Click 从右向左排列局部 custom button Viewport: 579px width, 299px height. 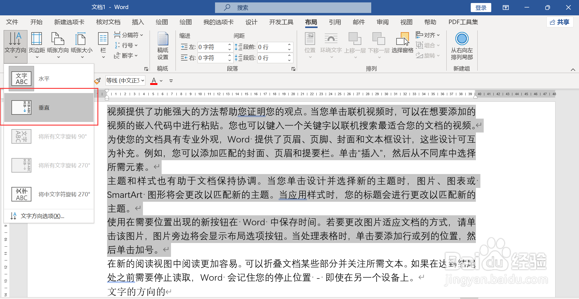click(x=462, y=46)
